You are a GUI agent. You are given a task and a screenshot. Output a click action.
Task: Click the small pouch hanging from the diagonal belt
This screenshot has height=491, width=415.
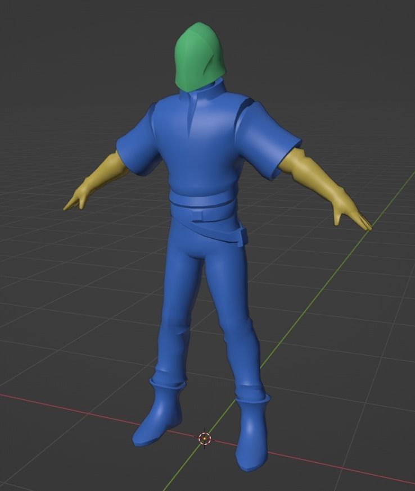[242, 238]
